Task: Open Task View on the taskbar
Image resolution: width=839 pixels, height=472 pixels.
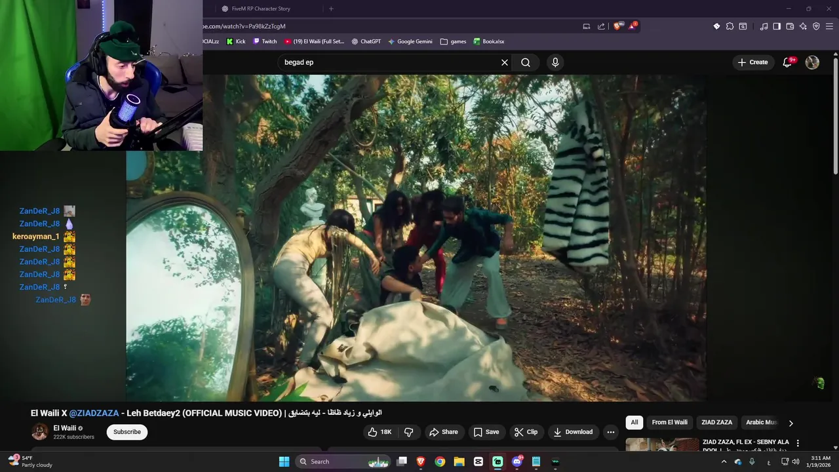Action: (x=402, y=462)
